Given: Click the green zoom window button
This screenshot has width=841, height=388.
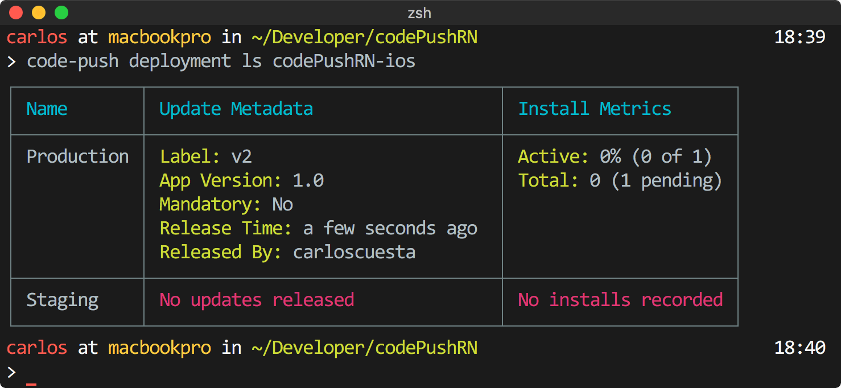Looking at the screenshot, I should [x=61, y=13].
